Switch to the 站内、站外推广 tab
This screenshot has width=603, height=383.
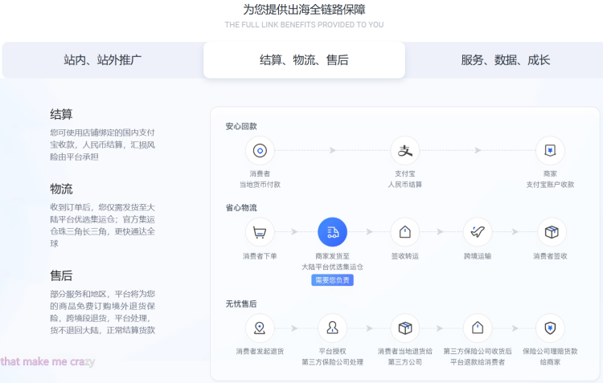(x=103, y=60)
